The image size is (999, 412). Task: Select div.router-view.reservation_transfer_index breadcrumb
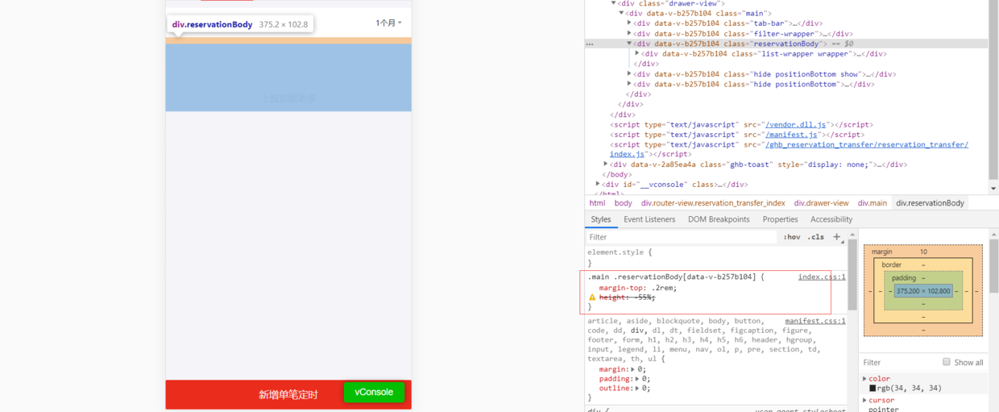click(713, 203)
